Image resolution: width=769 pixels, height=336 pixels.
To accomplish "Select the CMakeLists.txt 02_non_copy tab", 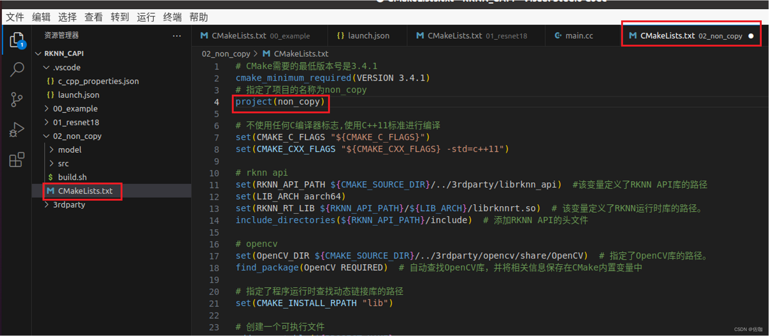I will tap(691, 36).
